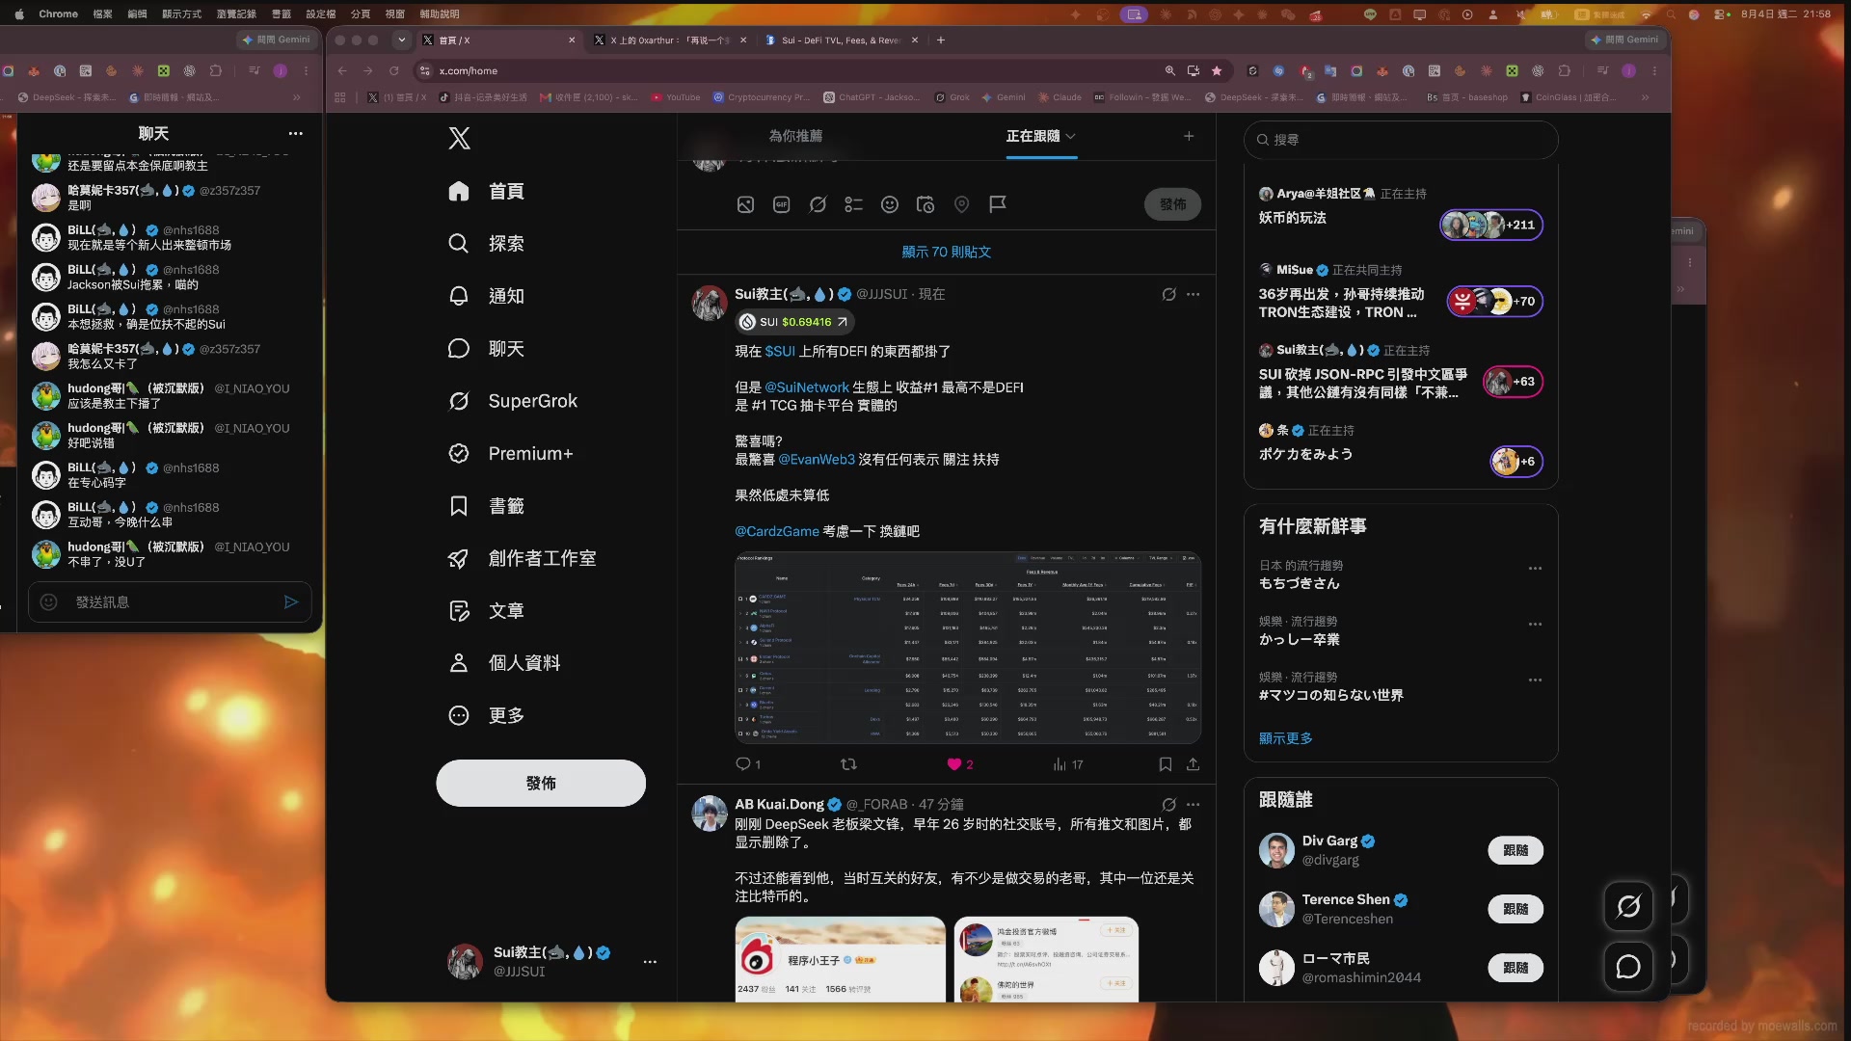
Task: Click 顯示 70 則貼文 to load new posts
Action: coord(946,252)
